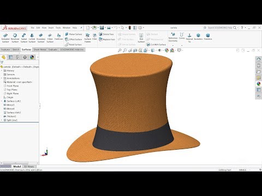
Task: Select the Swept Surface tool
Action: coord(24,38)
